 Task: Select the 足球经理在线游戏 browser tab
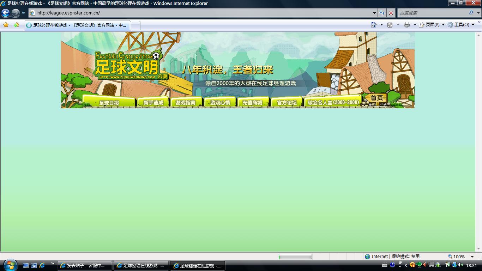click(77, 25)
